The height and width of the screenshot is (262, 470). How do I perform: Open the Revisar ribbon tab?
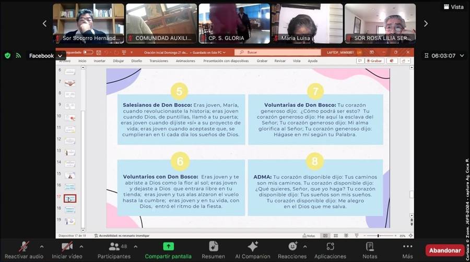point(280,61)
